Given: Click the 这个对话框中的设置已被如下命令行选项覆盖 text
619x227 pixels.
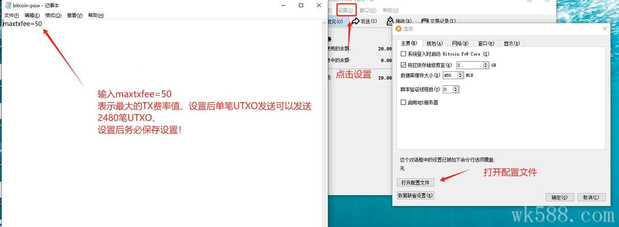Looking at the screenshot, I should [447, 160].
